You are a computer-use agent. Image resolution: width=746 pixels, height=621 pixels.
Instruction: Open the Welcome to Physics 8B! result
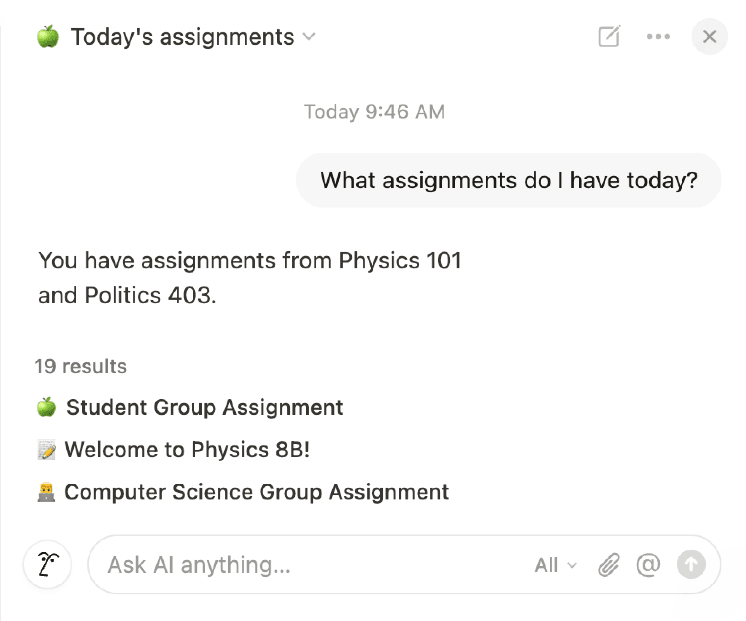pyautogui.click(x=187, y=450)
